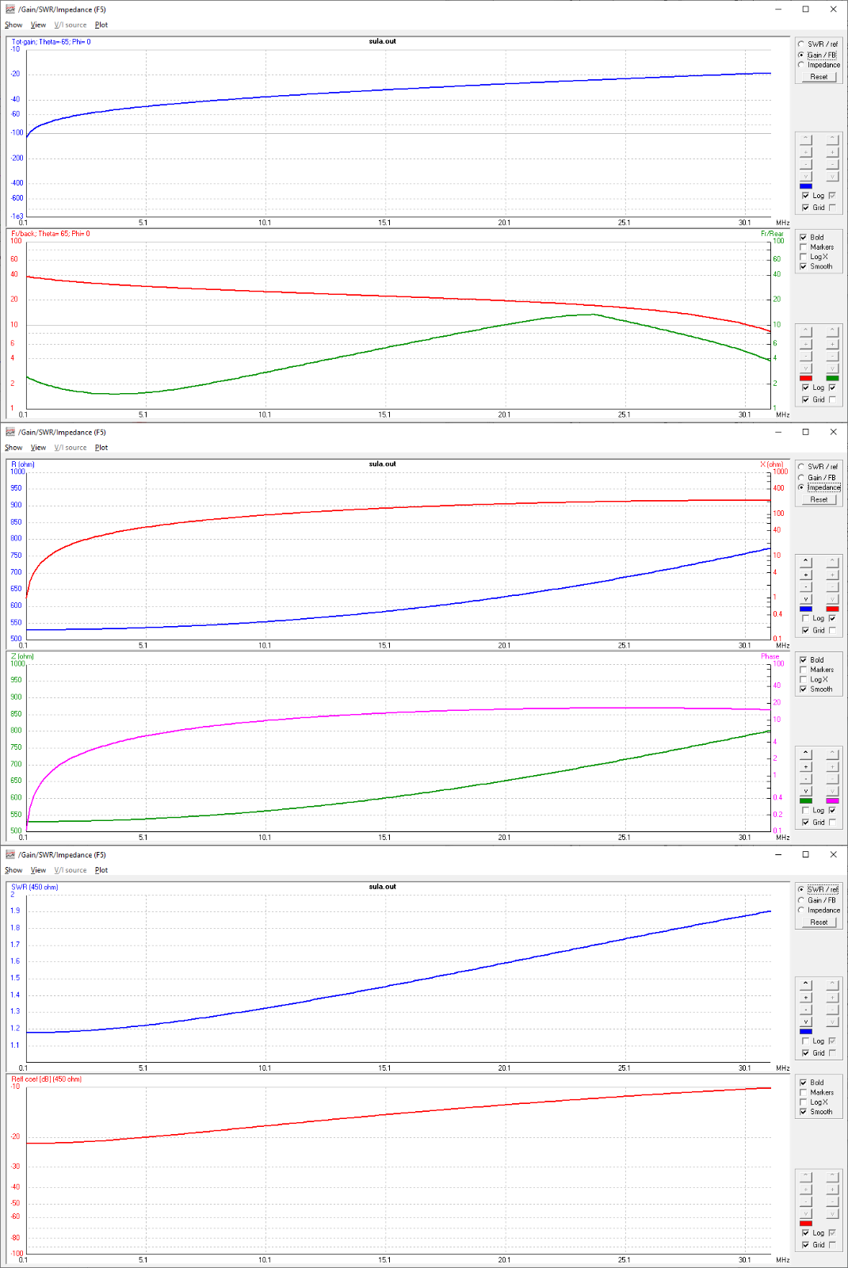Open Show menu in the Impedance window

tap(13, 447)
